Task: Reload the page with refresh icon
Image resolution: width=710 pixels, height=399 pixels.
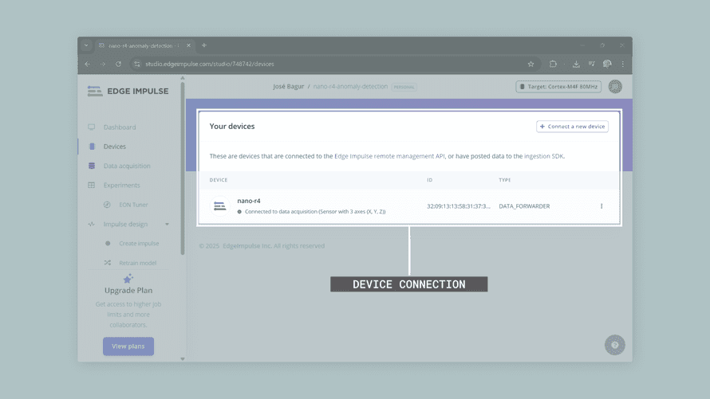Action: point(118,65)
